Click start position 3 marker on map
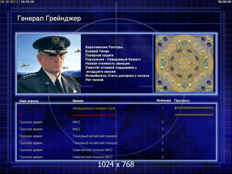The height and width of the screenshot is (174, 232). coord(159,44)
